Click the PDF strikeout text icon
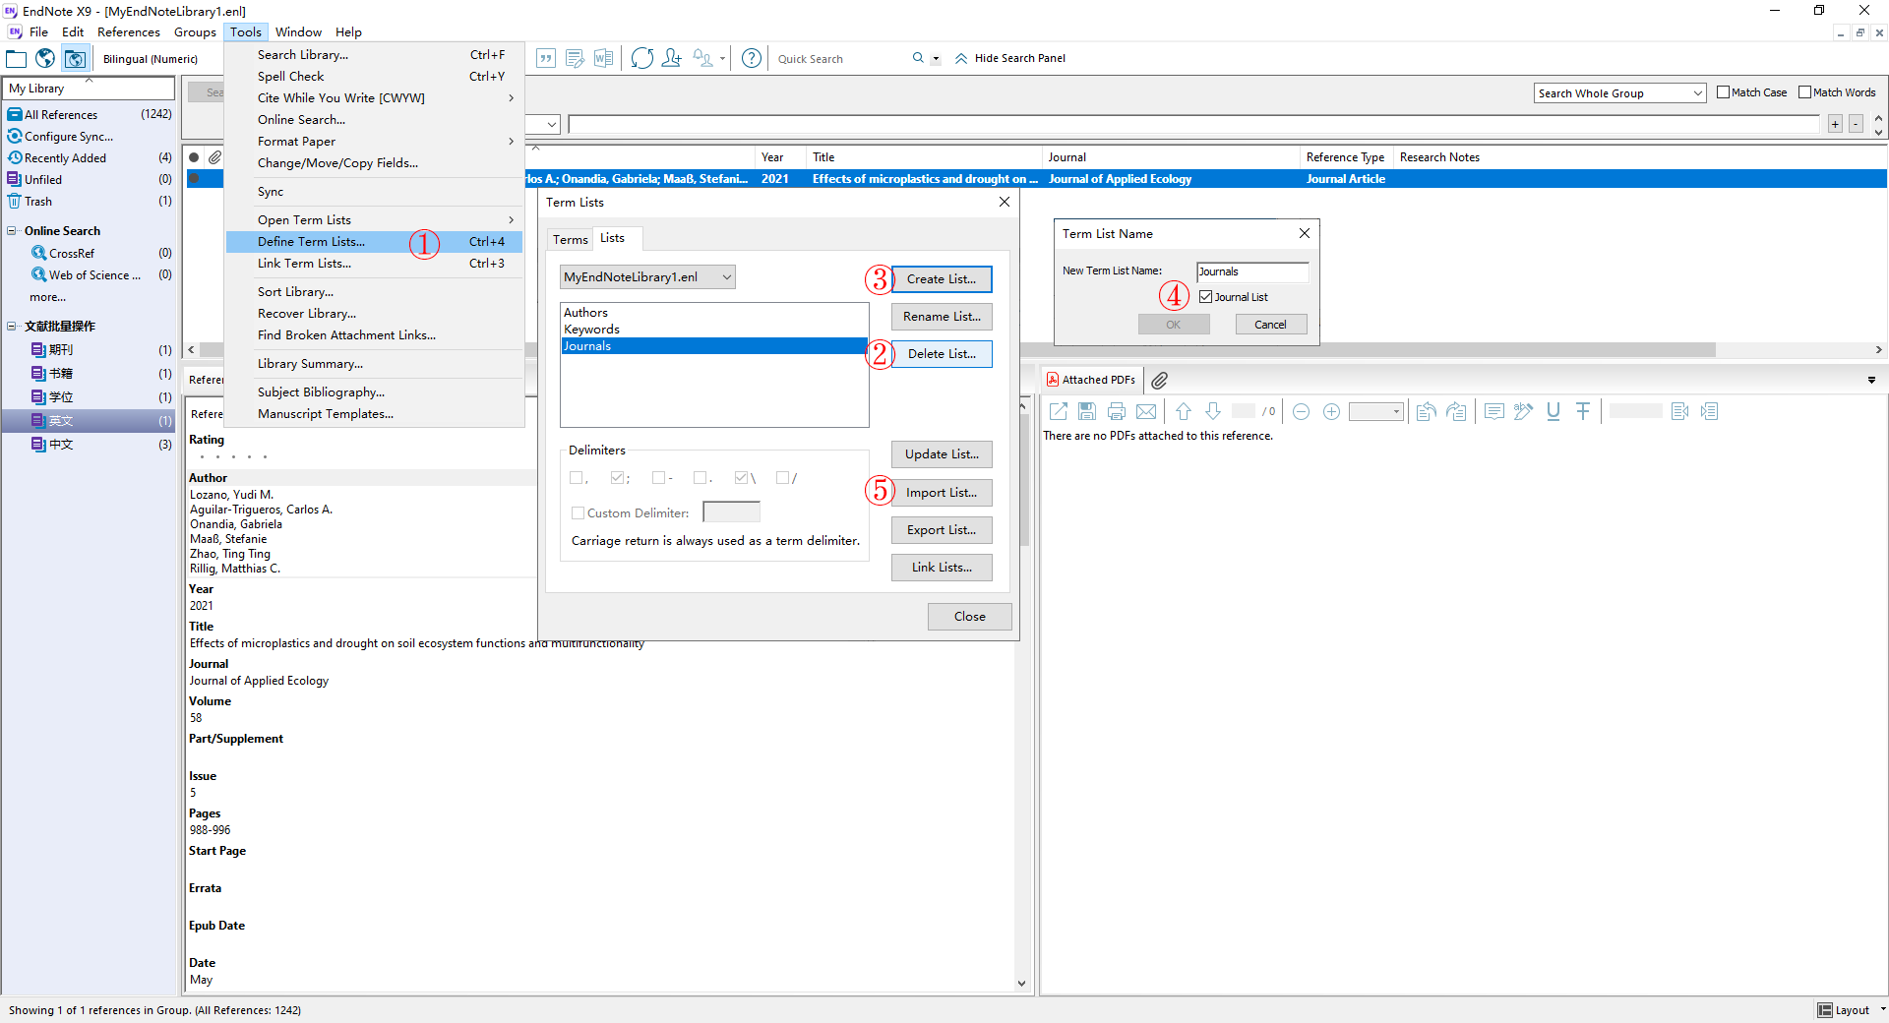This screenshot has height=1023, width=1889. 1583,412
